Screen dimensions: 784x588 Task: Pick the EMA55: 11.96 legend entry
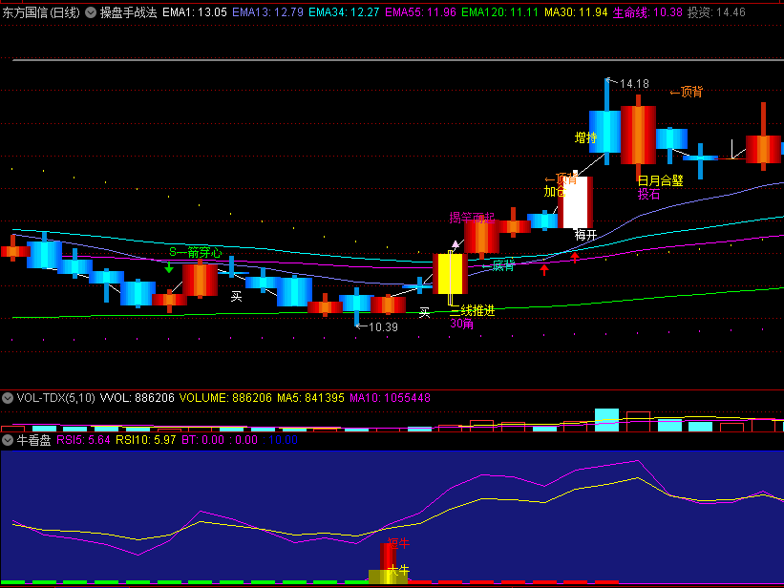click(x=420, y=12)
